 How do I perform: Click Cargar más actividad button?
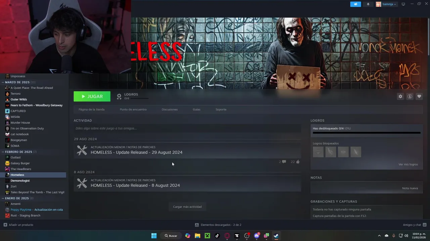coord(187,207)
